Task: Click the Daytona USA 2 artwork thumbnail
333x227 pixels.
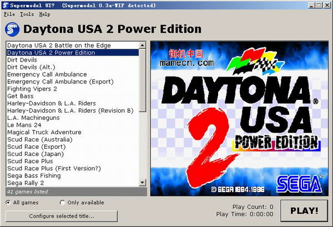Action: click(x=239, y=118)
